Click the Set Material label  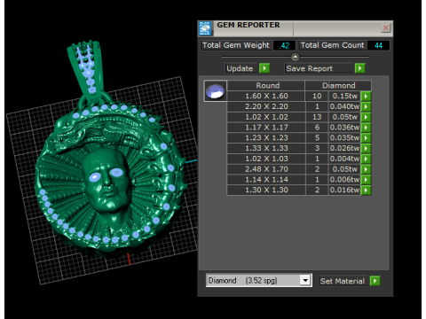pos(343,281)
